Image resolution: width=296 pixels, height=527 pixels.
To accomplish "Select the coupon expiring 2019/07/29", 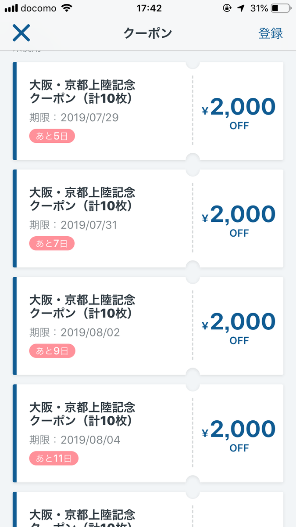I will (148, 111).
